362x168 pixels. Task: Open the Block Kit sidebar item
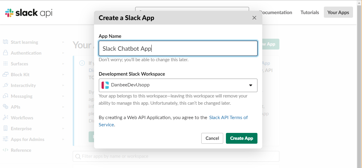(20, 75)
